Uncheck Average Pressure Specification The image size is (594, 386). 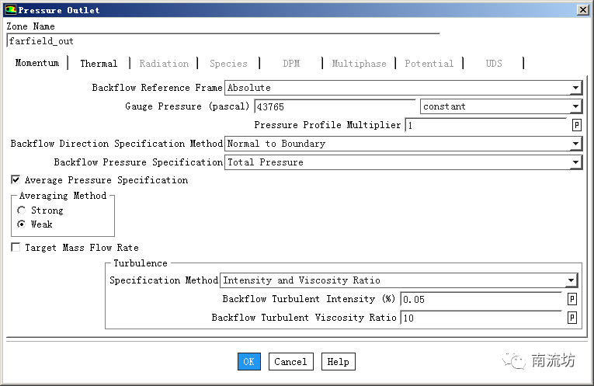(16, 180)
